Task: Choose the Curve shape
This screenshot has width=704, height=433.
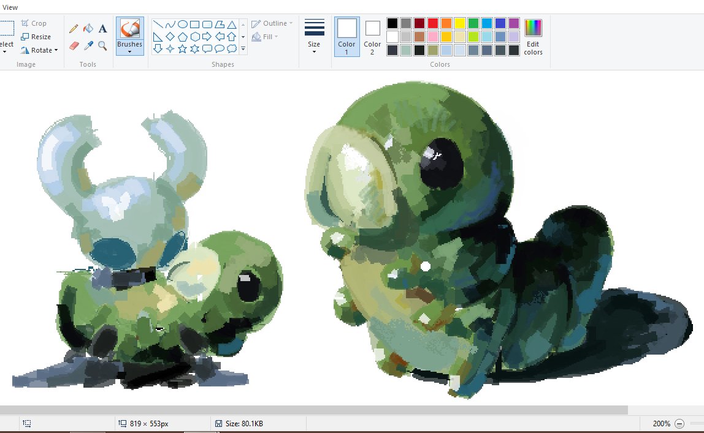Action: tap(170, 24)
